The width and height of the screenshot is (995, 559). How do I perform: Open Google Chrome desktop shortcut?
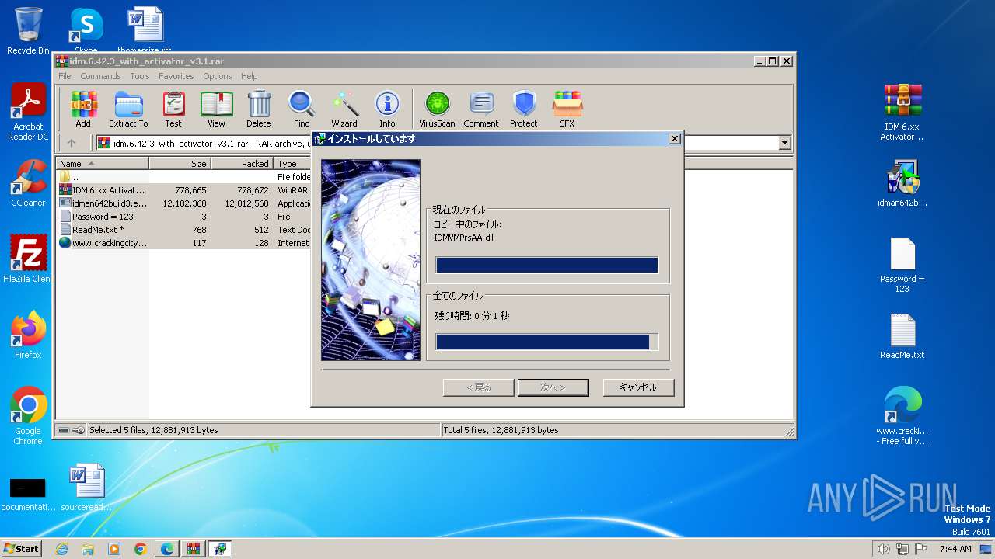coord(28,415)
